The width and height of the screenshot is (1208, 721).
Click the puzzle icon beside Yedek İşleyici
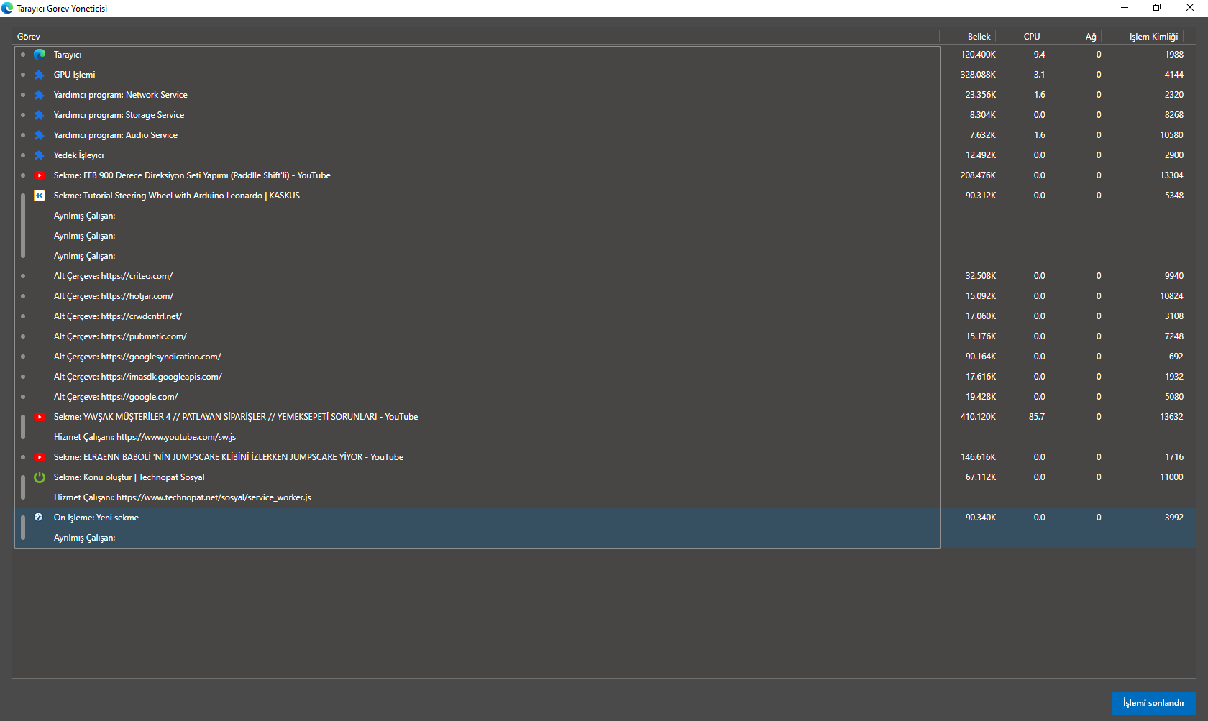click(x=40, y=155)
